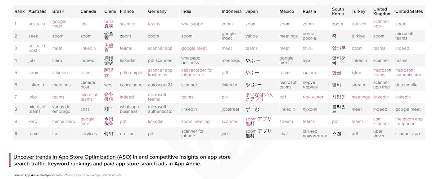The width and height of the screenshot is (432, 179).
Task: Select call recorder for iphone free
Action: tap(197, 73)
